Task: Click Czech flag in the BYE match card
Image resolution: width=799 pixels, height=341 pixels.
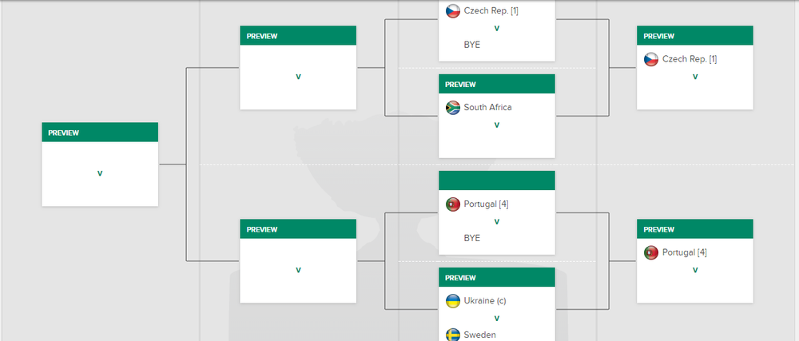Action: (452, 11)
